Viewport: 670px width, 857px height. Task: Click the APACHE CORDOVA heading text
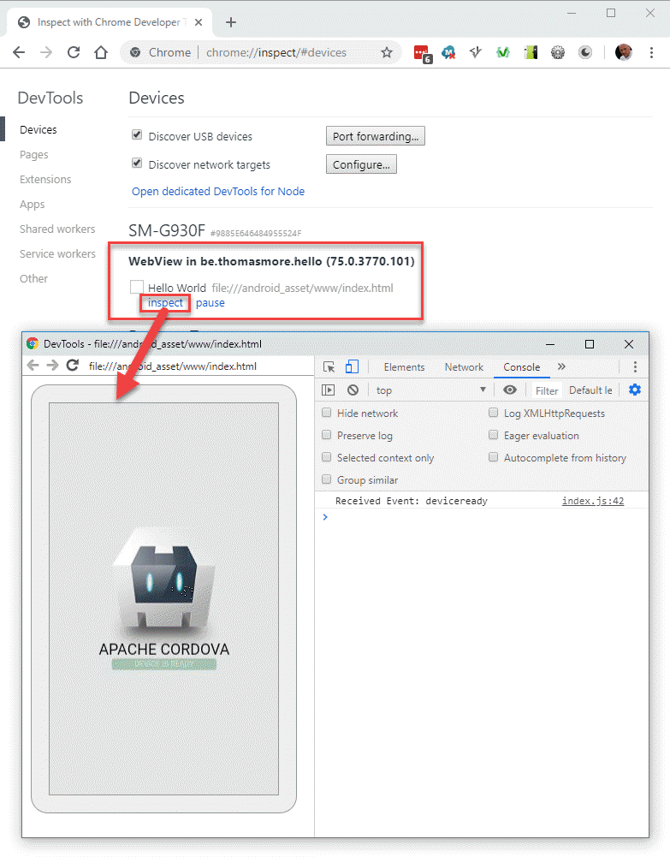point(163,649)
